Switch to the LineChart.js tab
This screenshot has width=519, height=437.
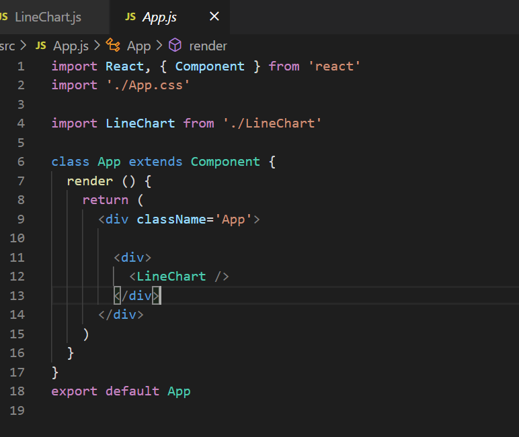(x=46, y=17)
